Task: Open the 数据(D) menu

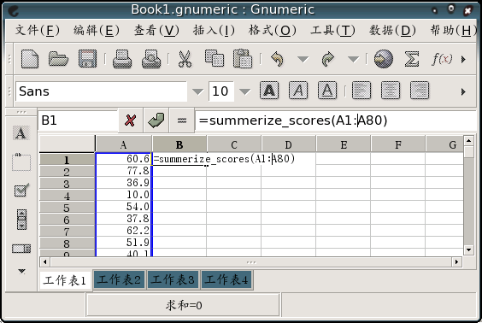Action: pos(392,30)
